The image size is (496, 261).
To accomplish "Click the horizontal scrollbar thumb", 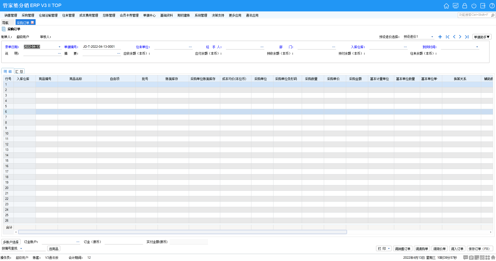I will click(183, 232).
